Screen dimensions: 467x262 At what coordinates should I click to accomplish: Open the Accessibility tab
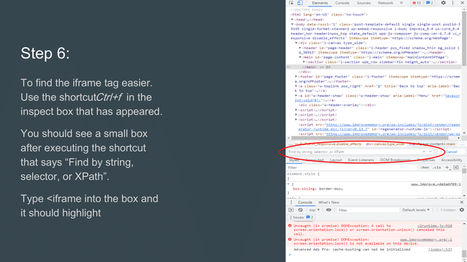452,160
